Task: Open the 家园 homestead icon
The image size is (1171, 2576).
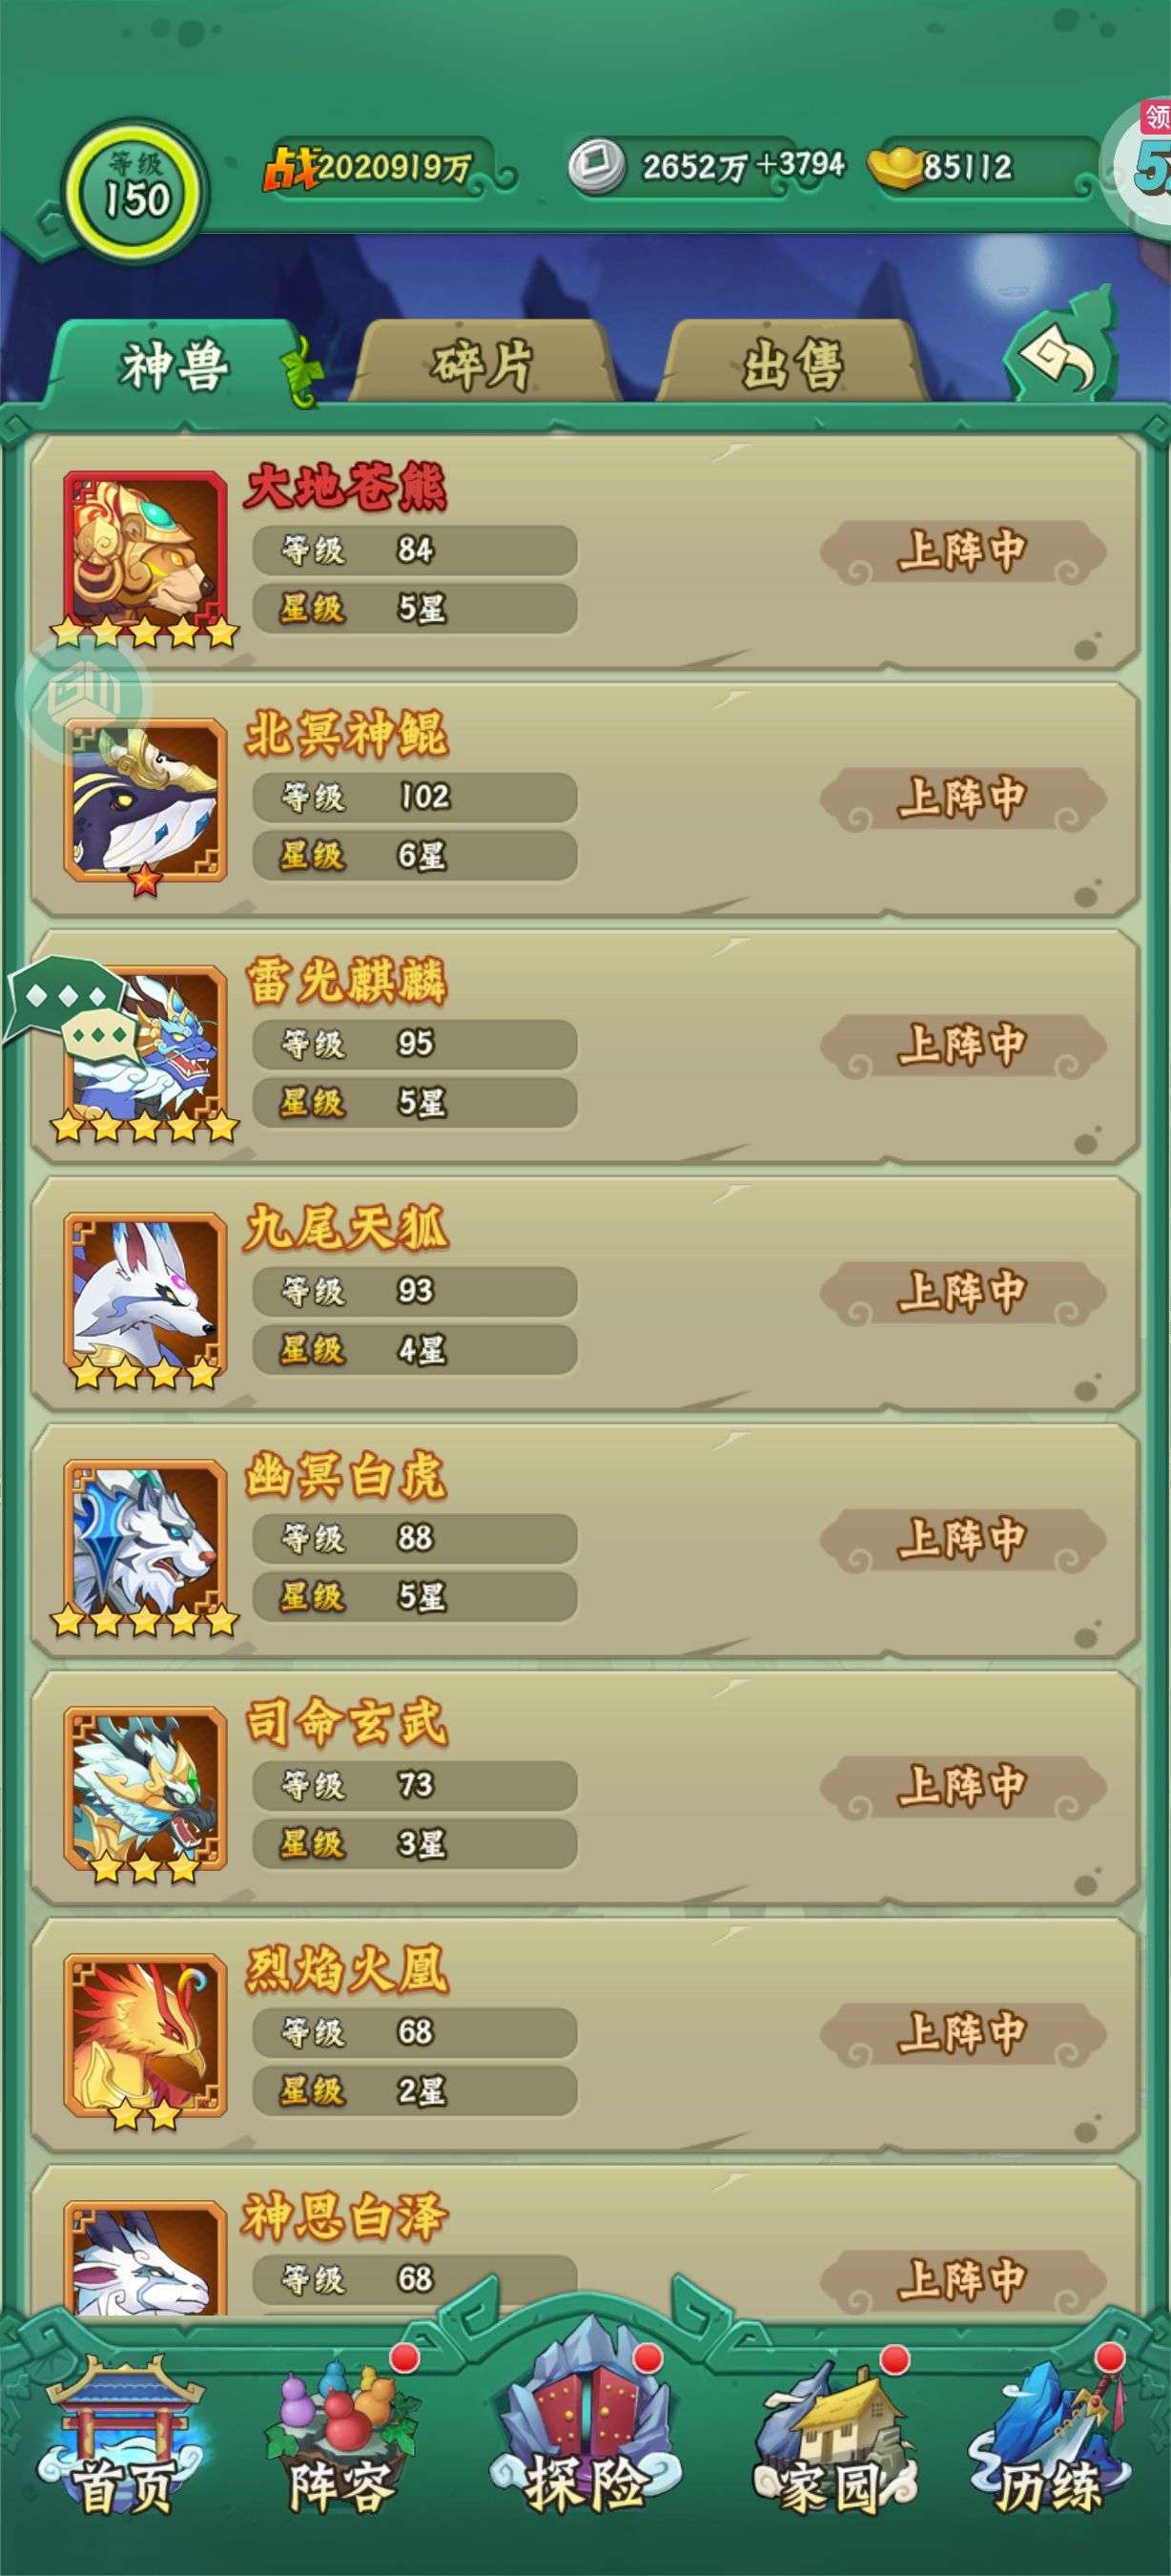Action: coord(832,2436)
